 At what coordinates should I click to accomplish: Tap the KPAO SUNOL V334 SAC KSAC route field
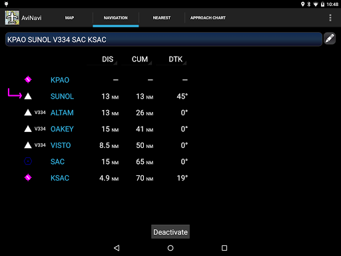(x=164, y=39)
